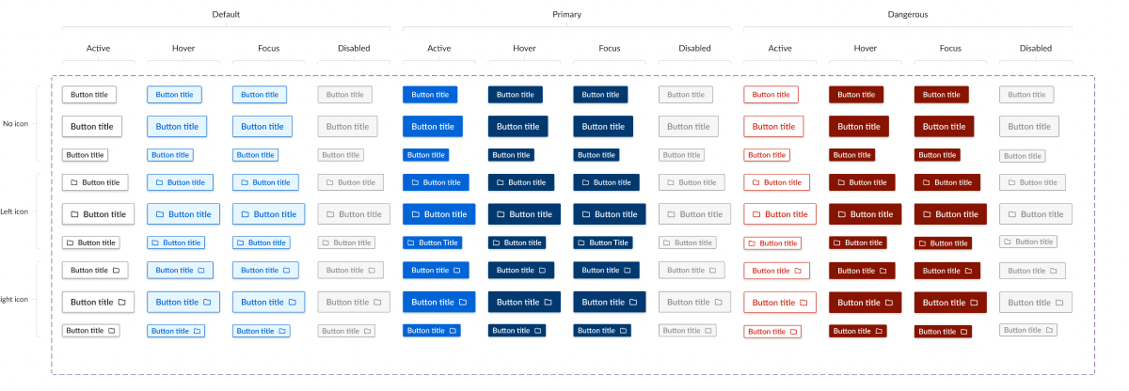
Task: Click folder icon in large Dangerous Active left-icon button
Action: pyautogui.click(x=757, y=214)
